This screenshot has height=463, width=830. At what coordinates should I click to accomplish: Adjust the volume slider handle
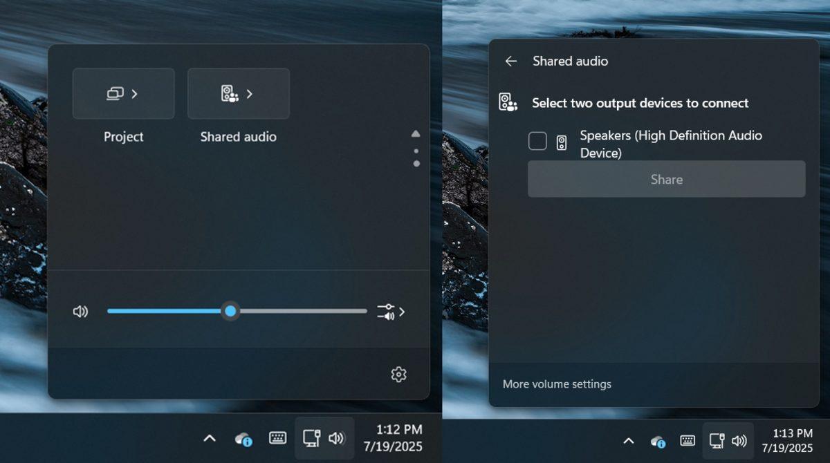(x=231, y=311)
